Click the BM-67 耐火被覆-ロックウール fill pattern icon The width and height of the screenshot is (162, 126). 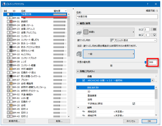point(8,76)
